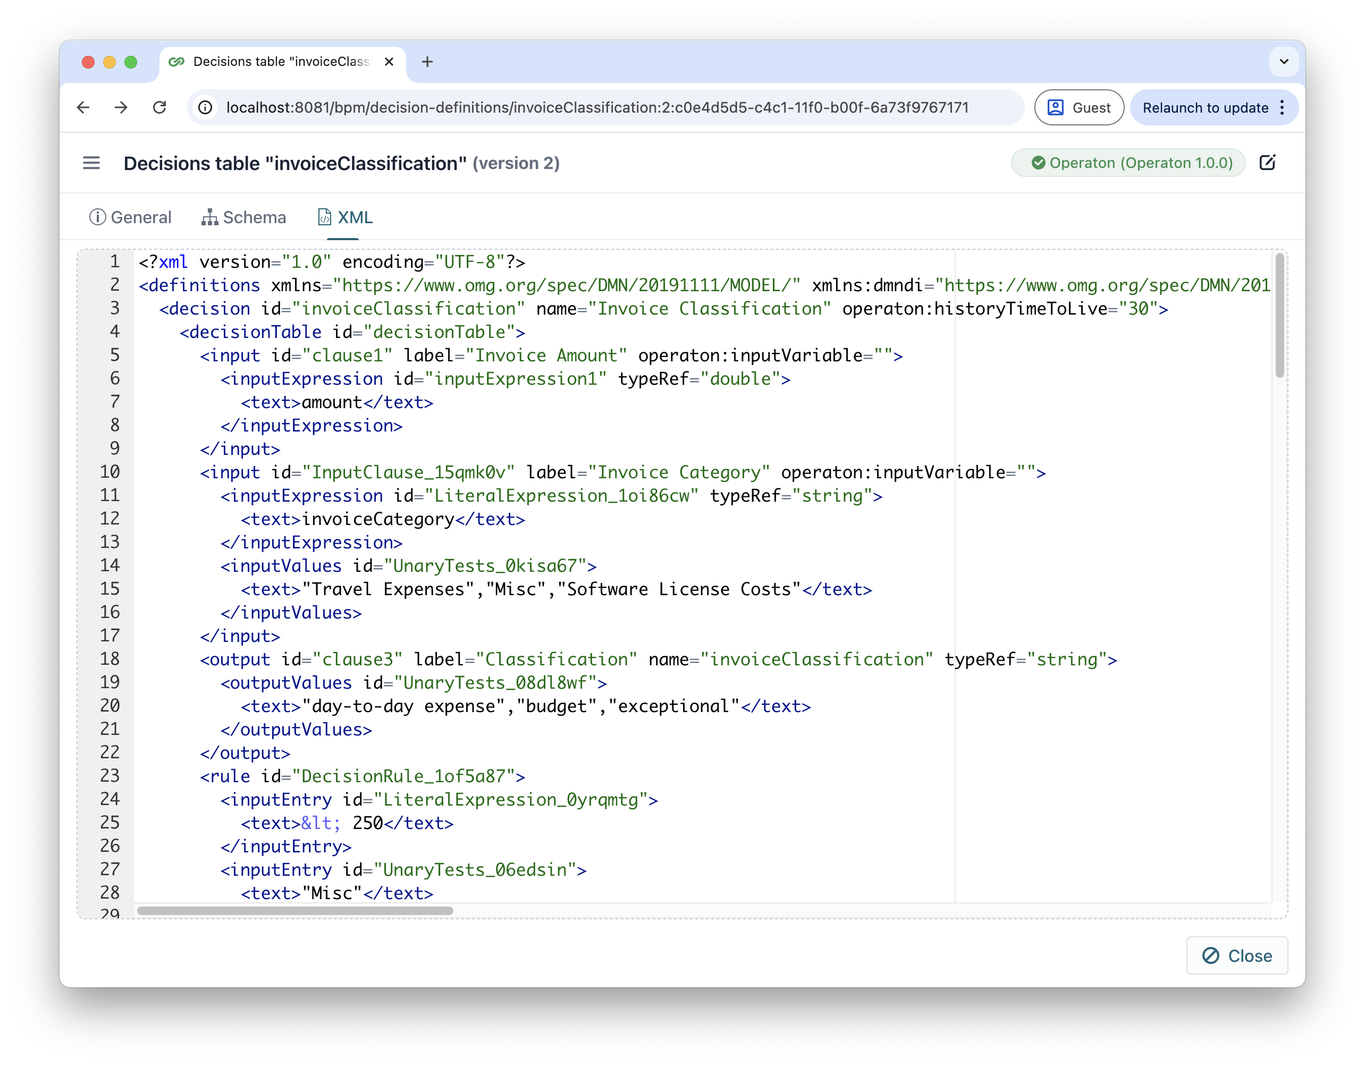
Task: Click the edit pencil icon beside Operaton badge
Action: [1268, 163]
